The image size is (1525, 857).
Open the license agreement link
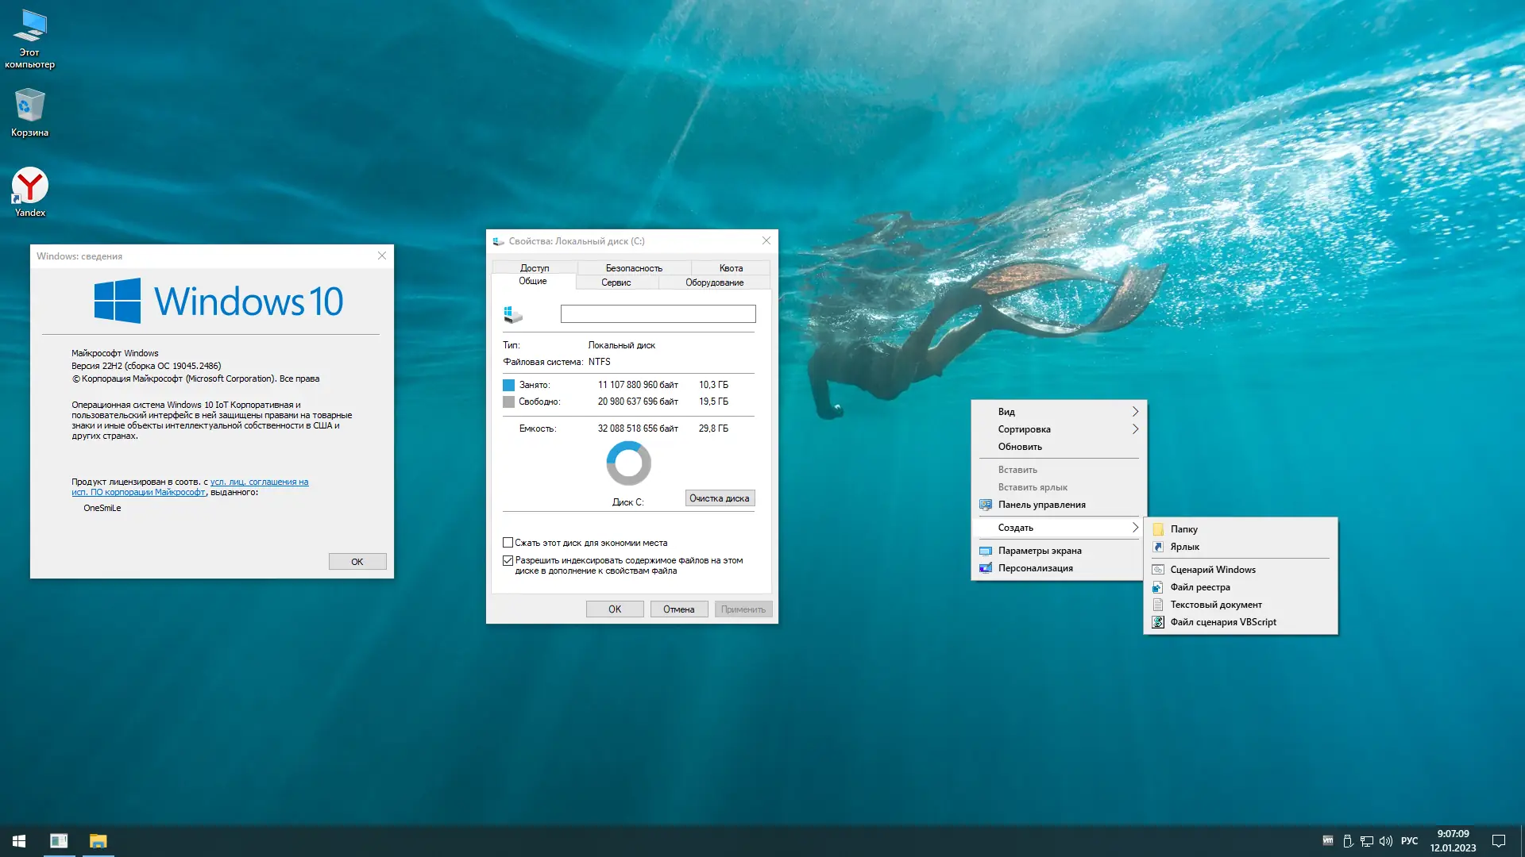point(259,482)
